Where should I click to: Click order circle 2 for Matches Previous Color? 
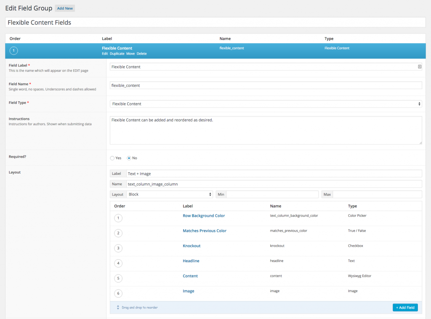click(x=118, y=233)
